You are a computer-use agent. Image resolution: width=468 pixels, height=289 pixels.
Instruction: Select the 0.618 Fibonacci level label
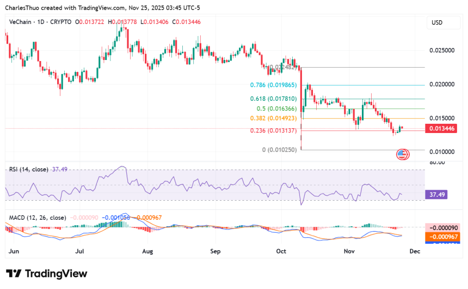pos(273,99)
